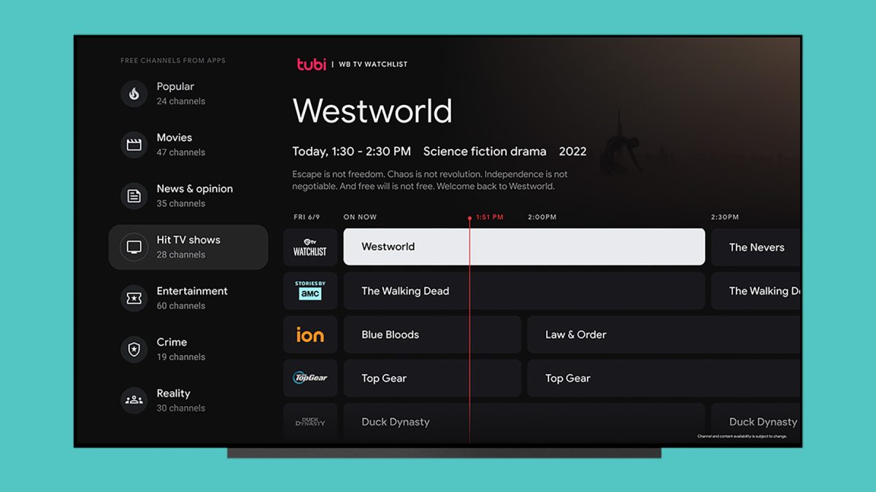Image resolution: width=876 pixels, height=492 pixels.
Task: Select the Duck Dynasty channel logo
Action: click(x=310, y=422)
